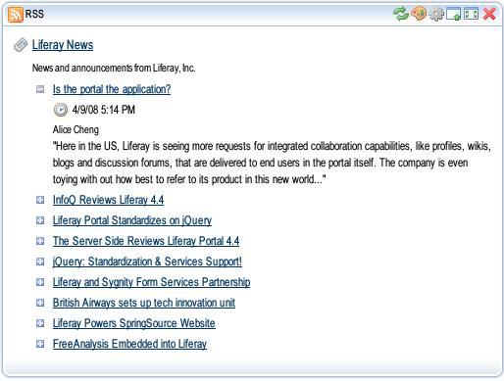The width and height of the screenshot is (504, 381).
Task: Click the minimize portlet icon
Action: (x=454, y=14)
